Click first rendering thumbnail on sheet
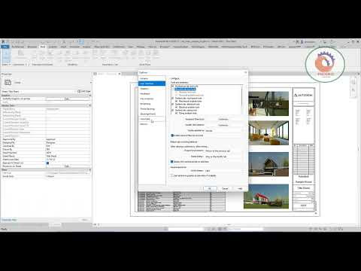 (268, 103)
